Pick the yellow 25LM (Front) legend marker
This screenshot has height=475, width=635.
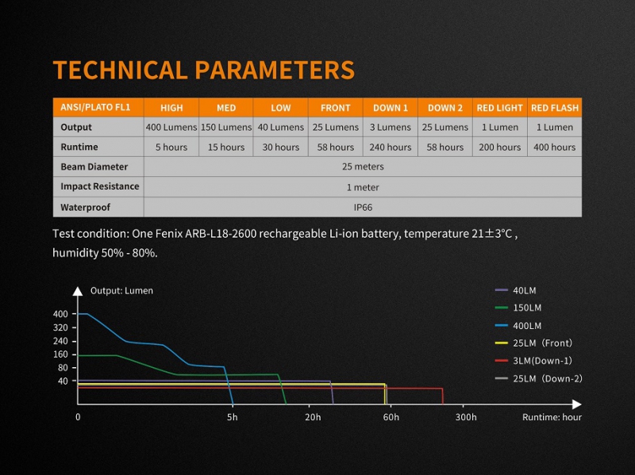(501, 343)
